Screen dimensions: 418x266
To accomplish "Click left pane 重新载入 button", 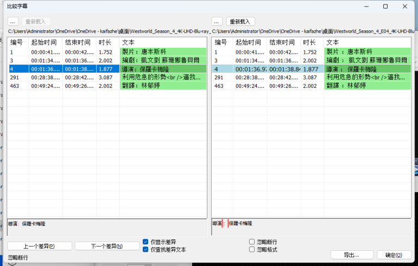I will tap(36, 22).
